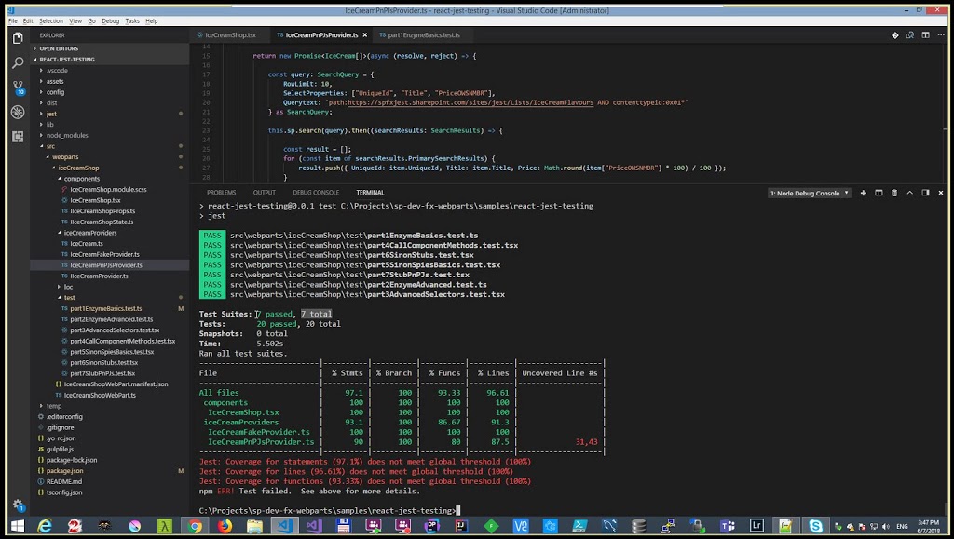Open IceCreamShopWebPart.manifest.json in the explorer
The width and height of the screenshot is (954, 539).
coord(116,384)
